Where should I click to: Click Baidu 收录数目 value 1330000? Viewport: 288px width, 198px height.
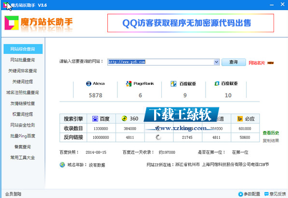point(101,129)
